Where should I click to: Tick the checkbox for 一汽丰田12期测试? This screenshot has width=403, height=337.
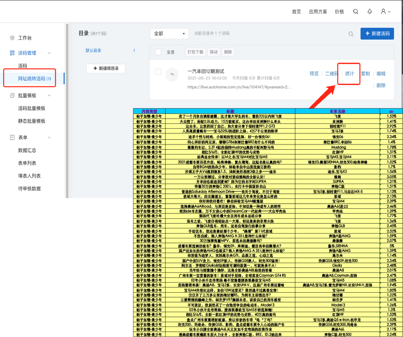point(158,72)
